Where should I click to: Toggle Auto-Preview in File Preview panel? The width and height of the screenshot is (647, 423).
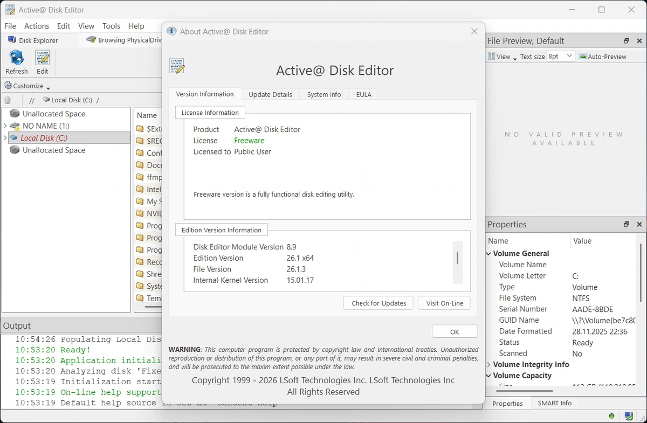click(603, 57)
